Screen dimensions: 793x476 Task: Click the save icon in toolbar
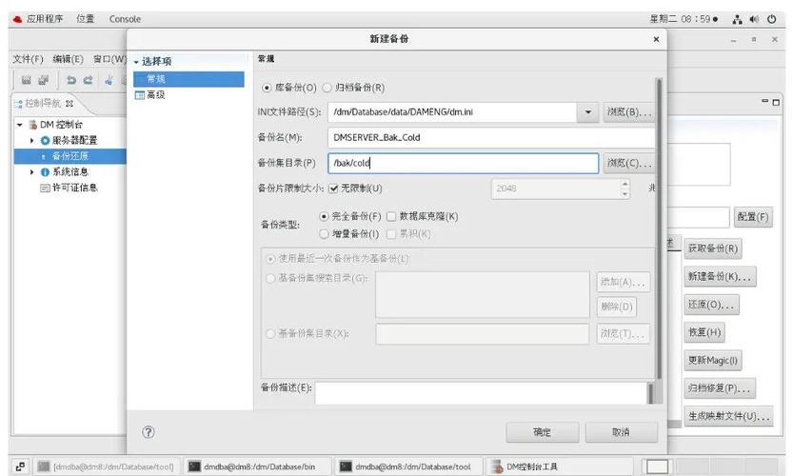[28, 81]
